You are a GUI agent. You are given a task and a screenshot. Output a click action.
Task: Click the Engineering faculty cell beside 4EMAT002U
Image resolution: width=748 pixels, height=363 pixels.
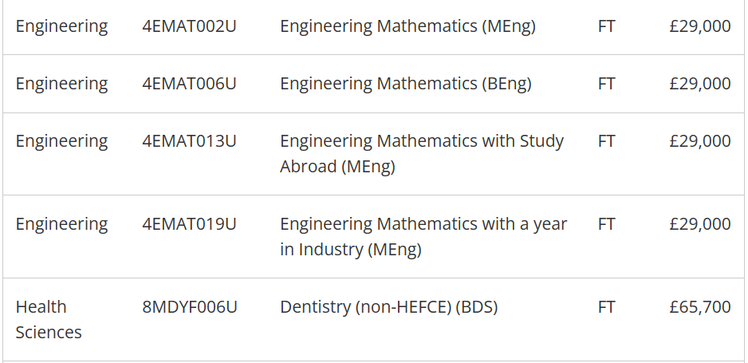(61, 26)
